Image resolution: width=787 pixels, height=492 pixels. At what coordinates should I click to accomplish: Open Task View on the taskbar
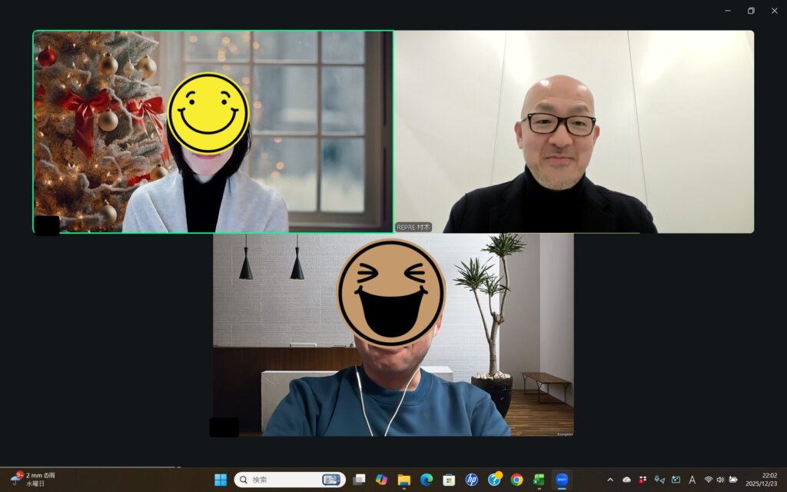coord(359,480)
